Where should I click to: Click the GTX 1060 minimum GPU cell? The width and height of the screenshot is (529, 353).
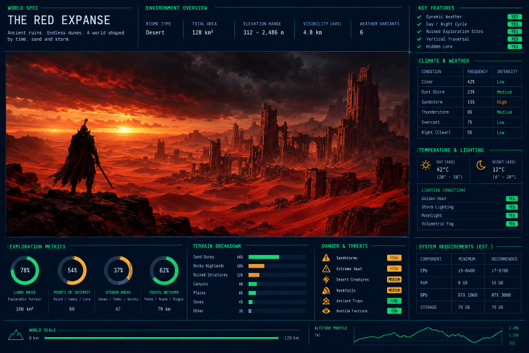(468, 295)
